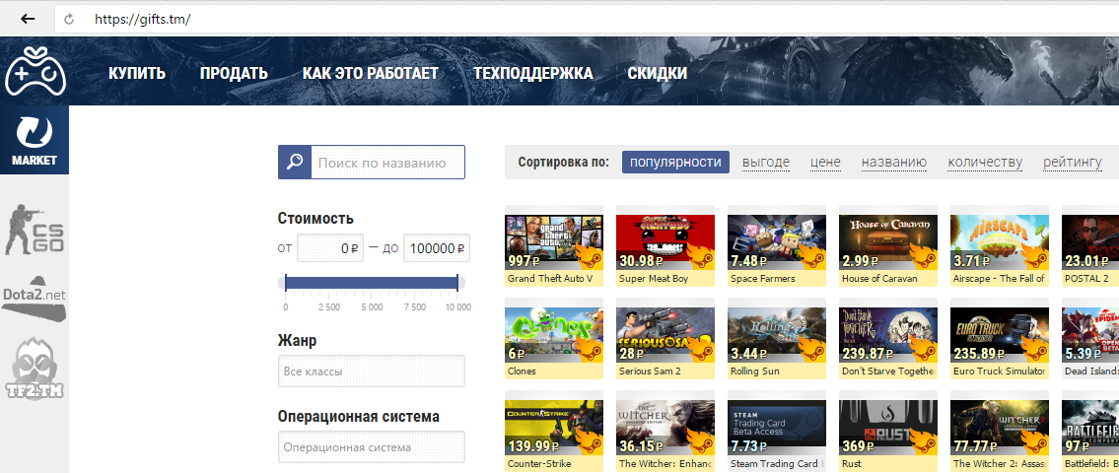The width and height of the screenshot is (1119, 473).
Task: Open the Counter-Strike thumbnail
Action: click(x=554, y=428)
